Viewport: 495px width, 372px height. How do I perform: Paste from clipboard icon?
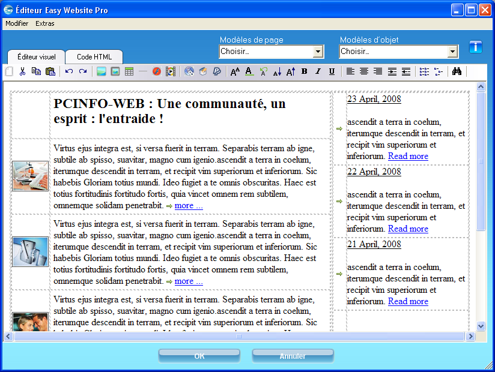50,71
